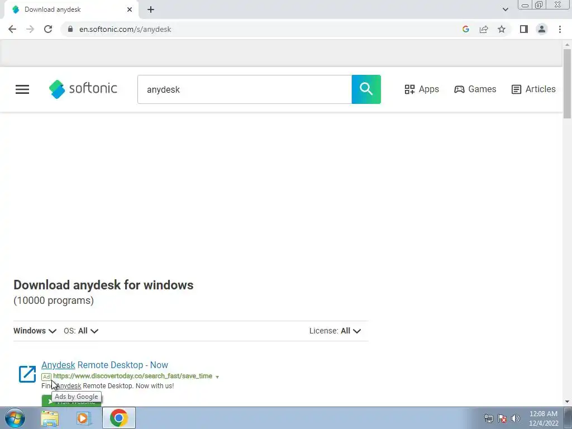572x429 pixels.
Task: Open Articles section
Action: [x=533, y=89]
